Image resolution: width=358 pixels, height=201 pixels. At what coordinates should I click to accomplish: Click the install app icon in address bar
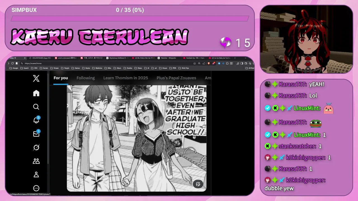(x=195, y=63)
